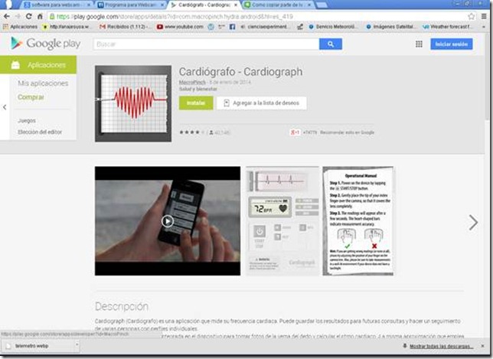The width and height of the screenshot is (493, 359).
Task: Open the Chrome menu icon
Action: [485, 16]
